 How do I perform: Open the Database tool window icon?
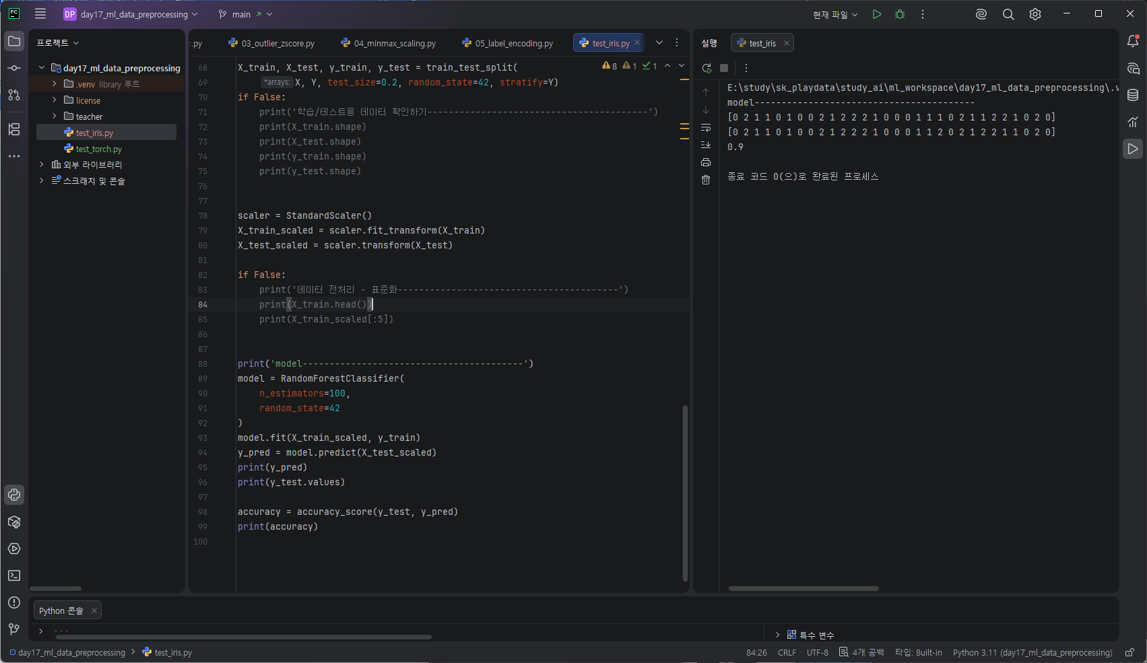pos(1133,95)
